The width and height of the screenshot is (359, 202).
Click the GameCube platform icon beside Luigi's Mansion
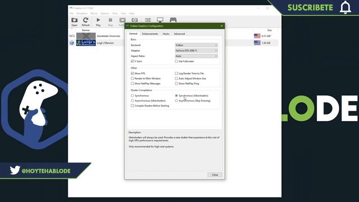click(72, 43)
